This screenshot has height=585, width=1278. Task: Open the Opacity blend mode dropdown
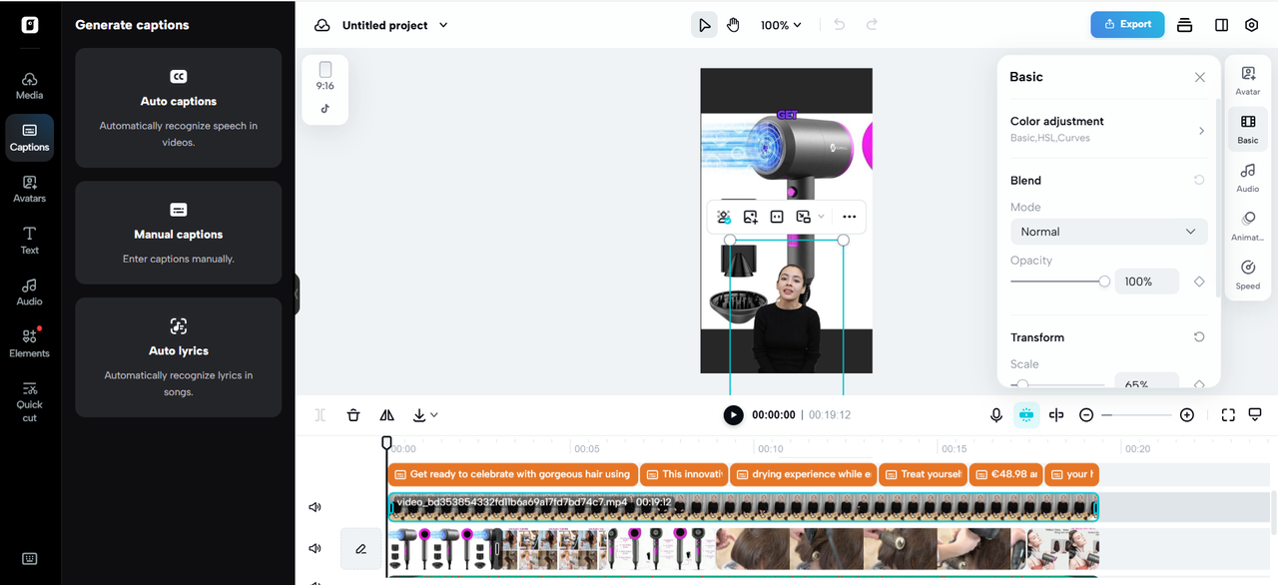(1108, 231)
